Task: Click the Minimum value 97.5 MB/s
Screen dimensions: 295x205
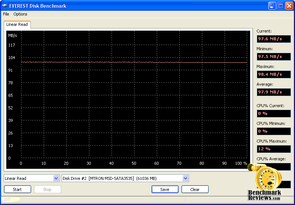Action: coord(274,57)
